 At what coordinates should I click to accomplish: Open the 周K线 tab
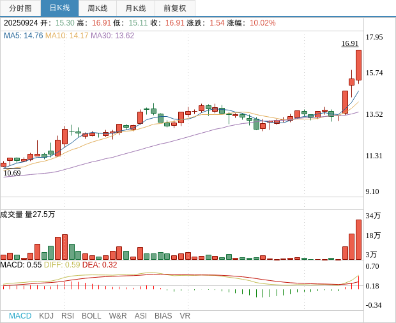(98, 8)
